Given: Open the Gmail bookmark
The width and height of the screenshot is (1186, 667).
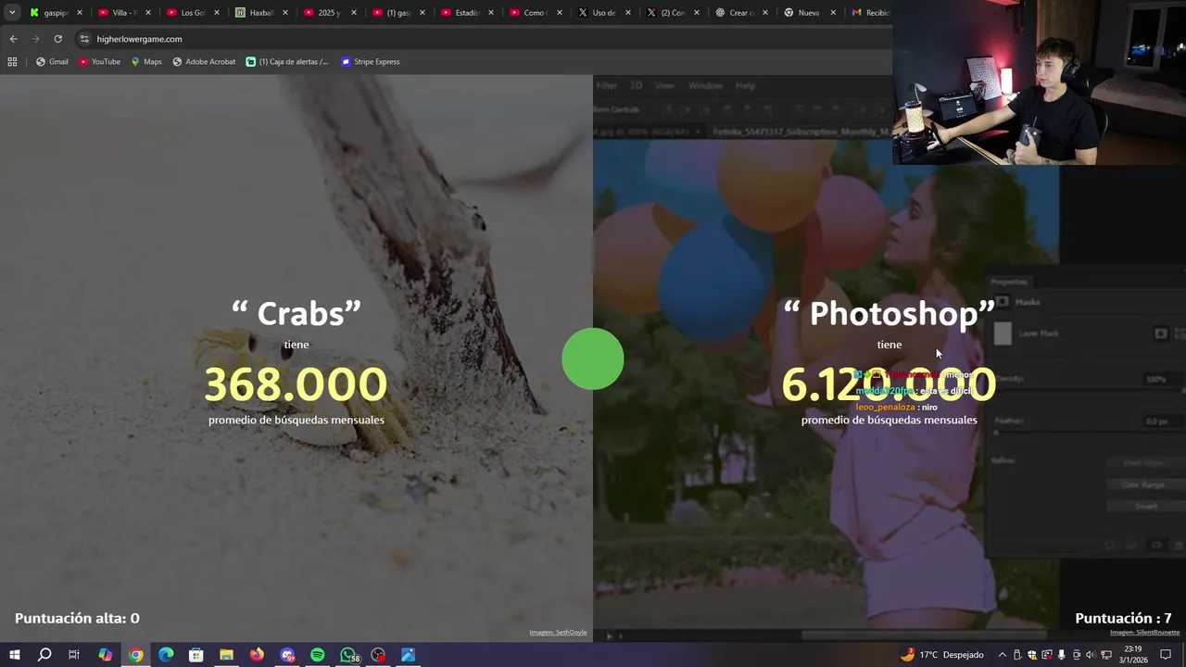Looking at the screenshot, I should 52,61.
